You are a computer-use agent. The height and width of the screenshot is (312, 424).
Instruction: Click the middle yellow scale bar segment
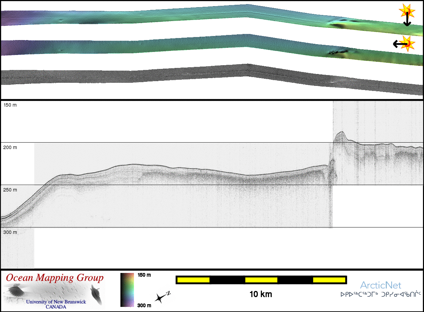[x=261, y=280]
